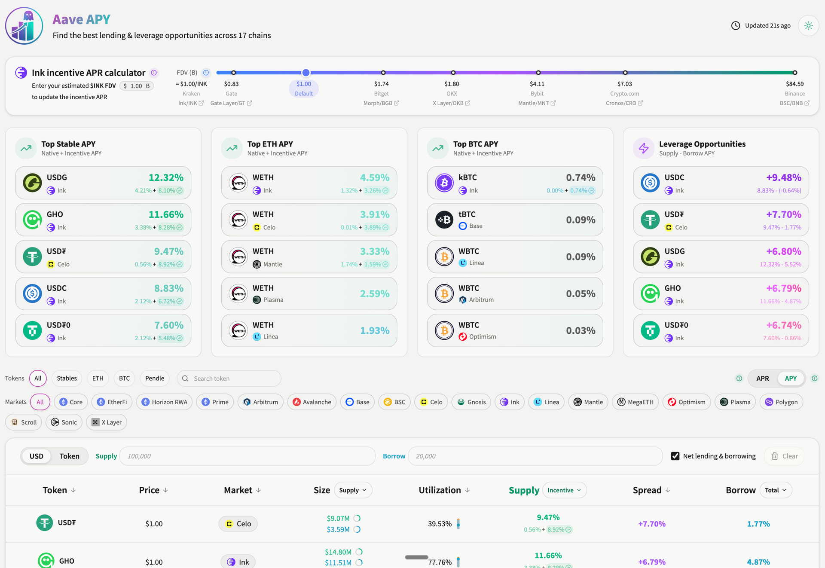Click the info icon left of APR toggle
Screen dimensions: 825x568
click(739, 379)
